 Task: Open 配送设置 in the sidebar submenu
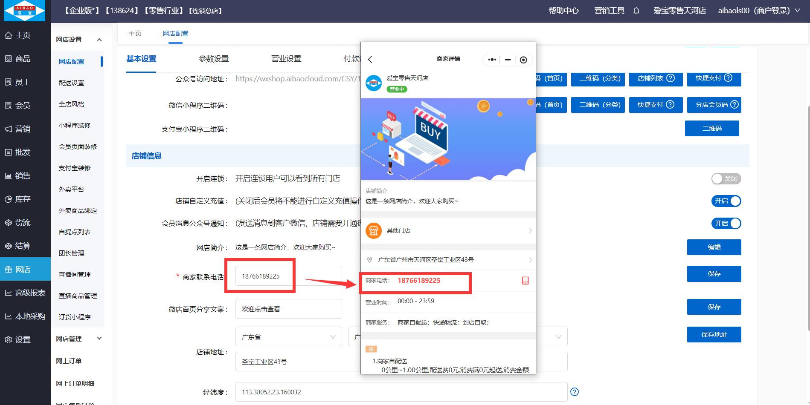click(72, 83)
